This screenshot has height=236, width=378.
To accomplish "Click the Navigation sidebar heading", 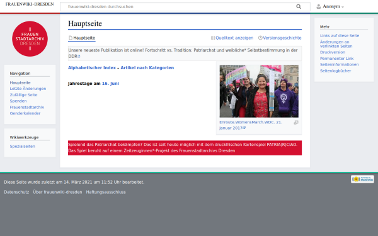I will click(20, 73).
